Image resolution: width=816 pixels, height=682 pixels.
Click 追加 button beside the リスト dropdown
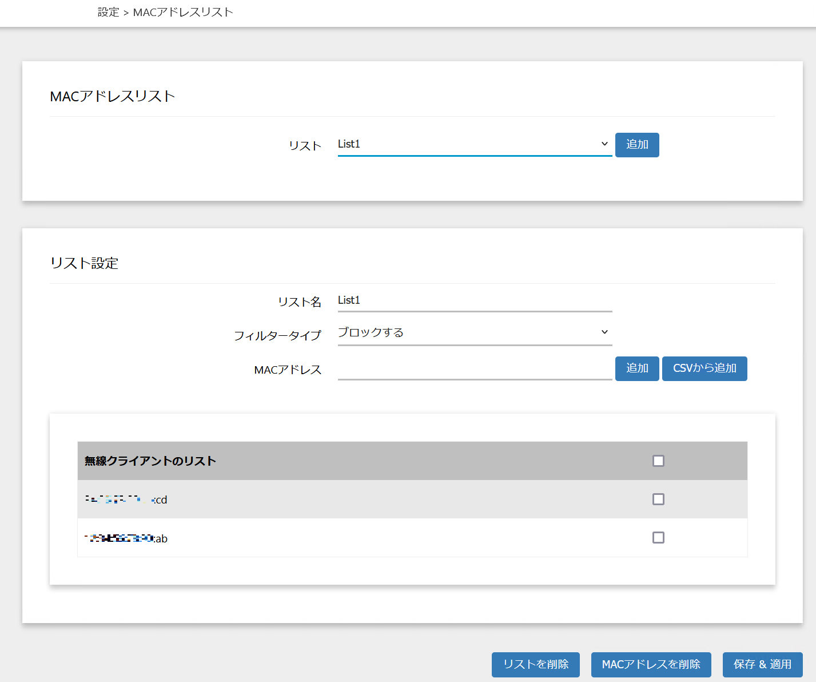[636, 145]
